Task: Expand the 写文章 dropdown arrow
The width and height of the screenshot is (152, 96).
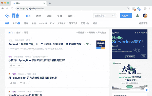Action: point(131,16)
